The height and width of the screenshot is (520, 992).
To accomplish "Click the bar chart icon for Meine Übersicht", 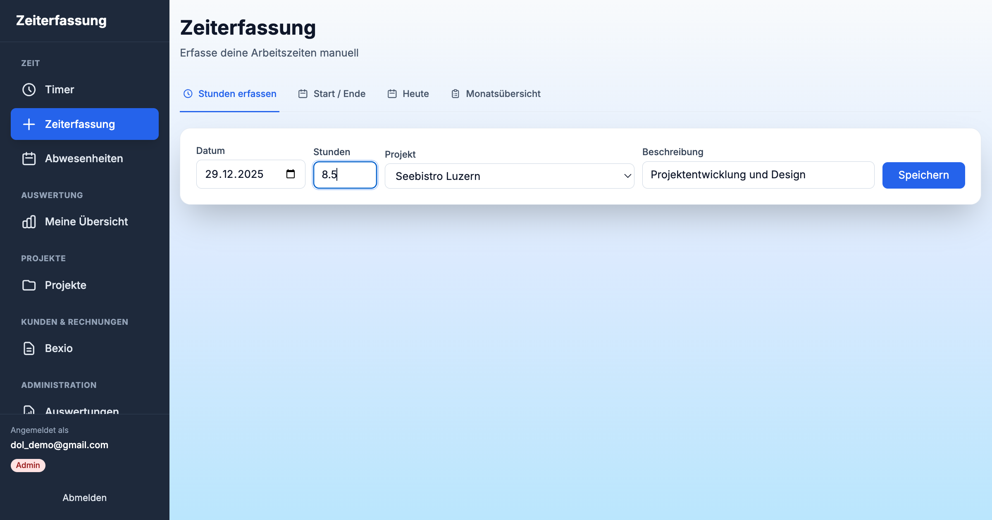I will click(x=29, y=222).
